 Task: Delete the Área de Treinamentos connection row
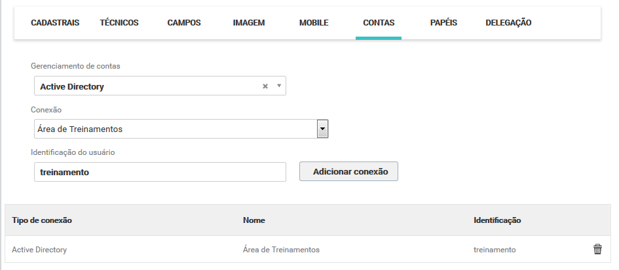(597, 249)
